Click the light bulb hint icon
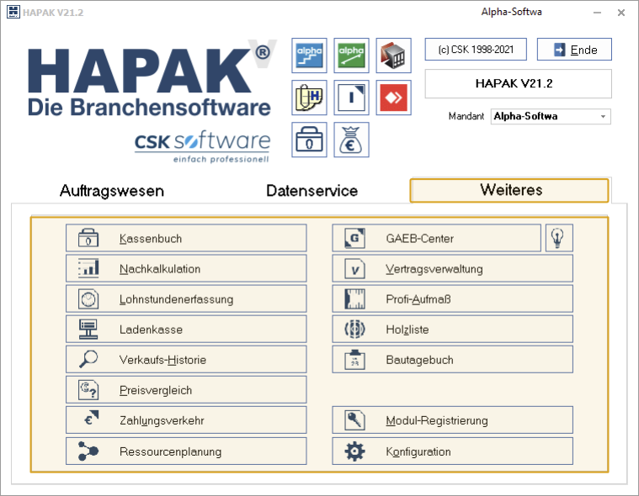 (559, 238)
